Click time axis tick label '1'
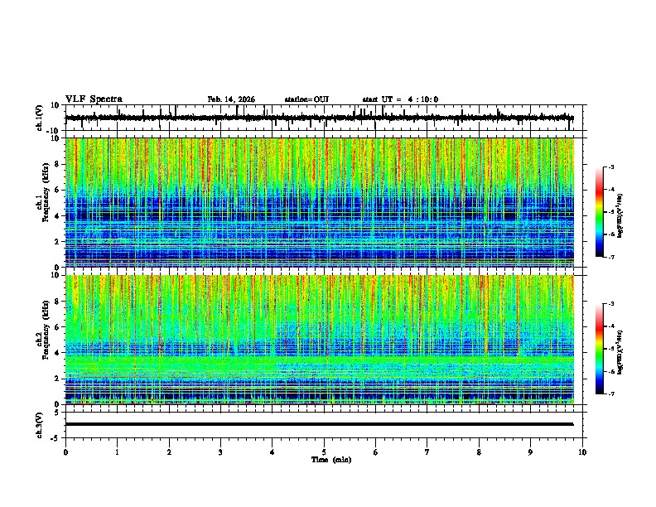The width and height of the screenshot is (656, 507). coord(117,452)
